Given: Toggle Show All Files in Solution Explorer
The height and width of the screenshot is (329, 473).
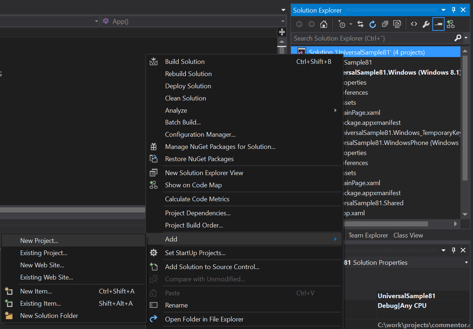Looking at the screenshot, I should tap(397, 24).
